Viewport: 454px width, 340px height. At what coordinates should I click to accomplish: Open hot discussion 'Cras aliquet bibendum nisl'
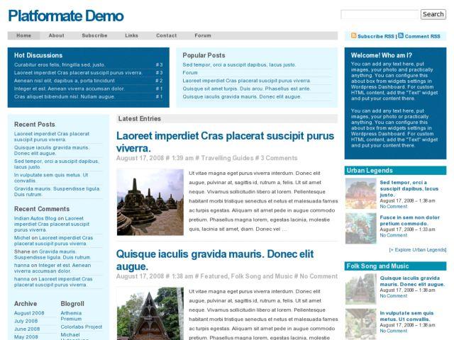tap(65, 97)
